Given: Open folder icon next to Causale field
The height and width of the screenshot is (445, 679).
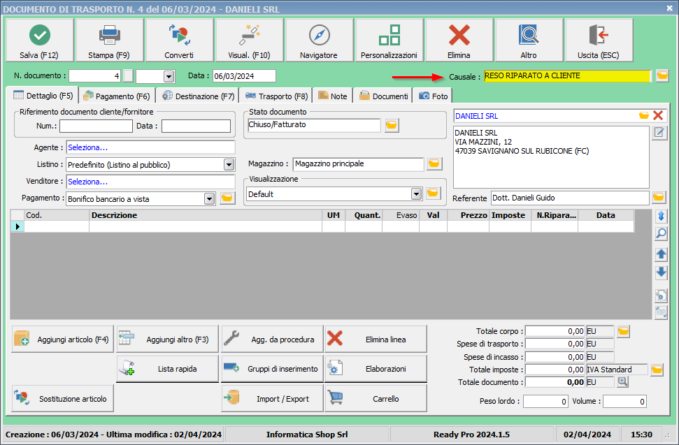Looking at the screenshot, I should coord(662,75).
